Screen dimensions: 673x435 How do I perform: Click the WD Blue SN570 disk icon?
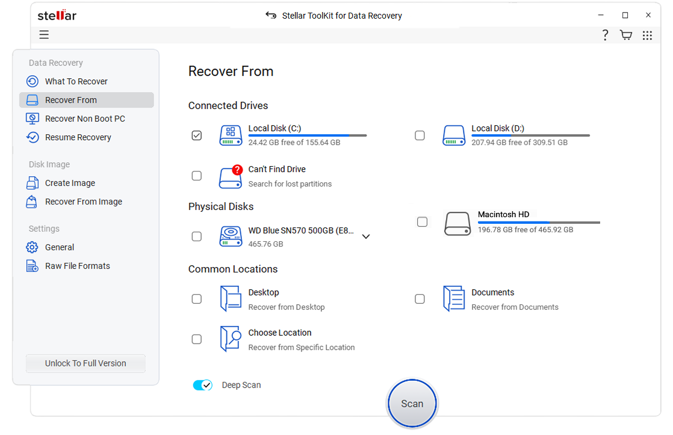click(231, 236)
